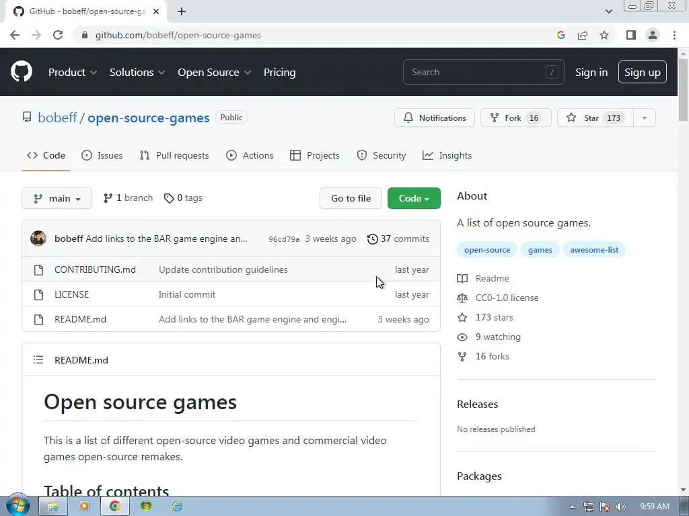Viewport: 689px width, 516px height.
Task: Open Chrome profile avatar icon
Action: (653, 35)
